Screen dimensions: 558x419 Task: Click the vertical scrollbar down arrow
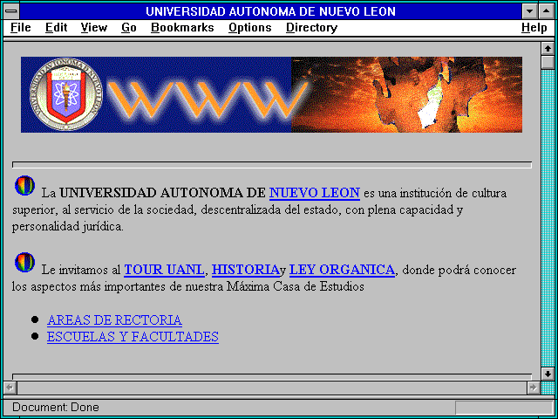coord(548,374)
